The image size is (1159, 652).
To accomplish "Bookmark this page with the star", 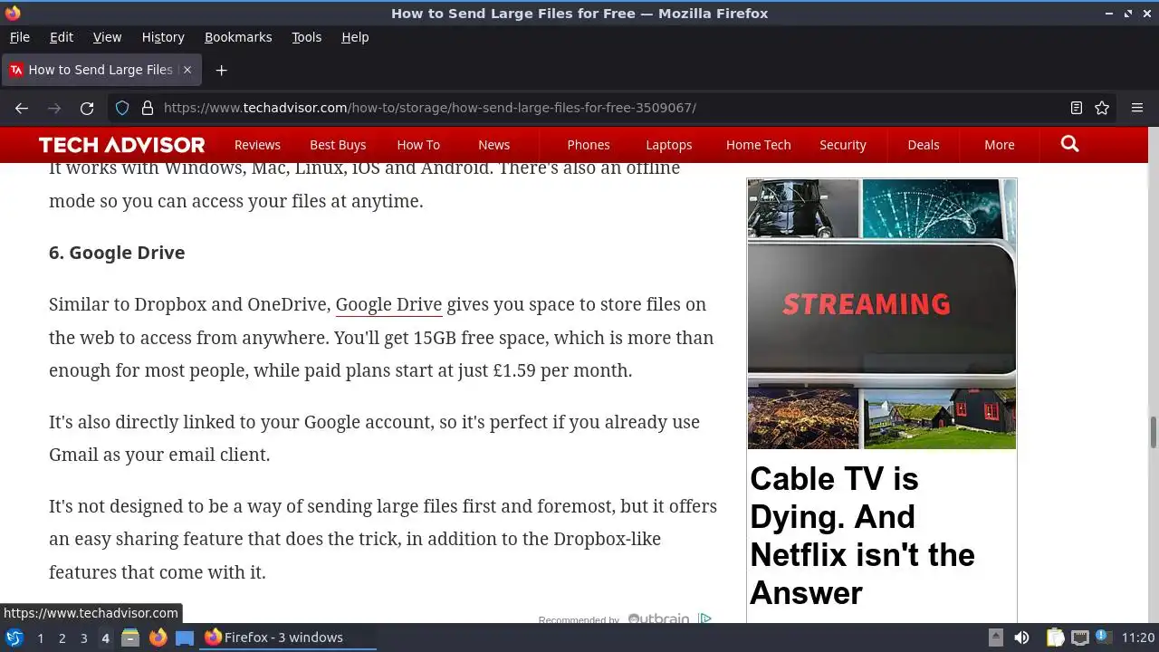I will tap(1102, 108).
